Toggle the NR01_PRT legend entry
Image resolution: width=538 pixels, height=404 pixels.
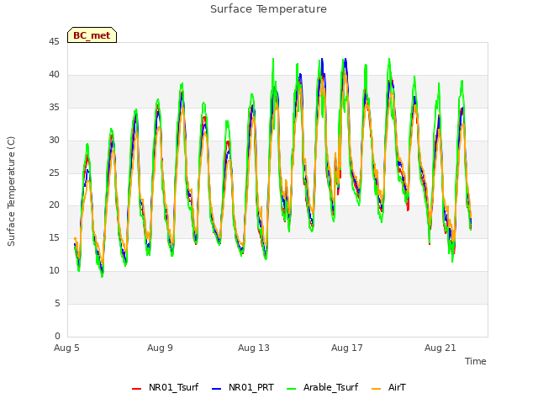tap(243, 387)
